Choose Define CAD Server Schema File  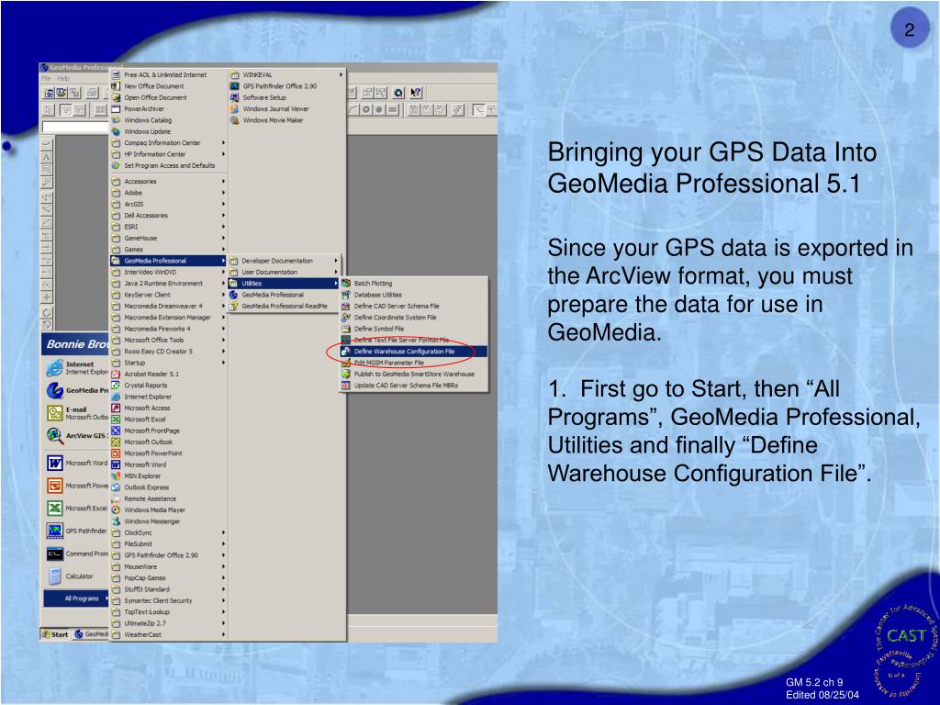click(x=414, y=306)
